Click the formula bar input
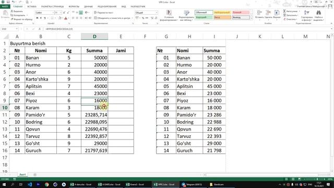This screenshot has height=188, width=334. [x=187, y=29]
